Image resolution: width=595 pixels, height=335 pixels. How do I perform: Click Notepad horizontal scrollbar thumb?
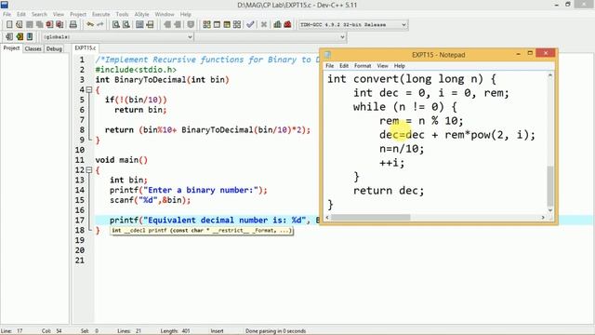371,217
